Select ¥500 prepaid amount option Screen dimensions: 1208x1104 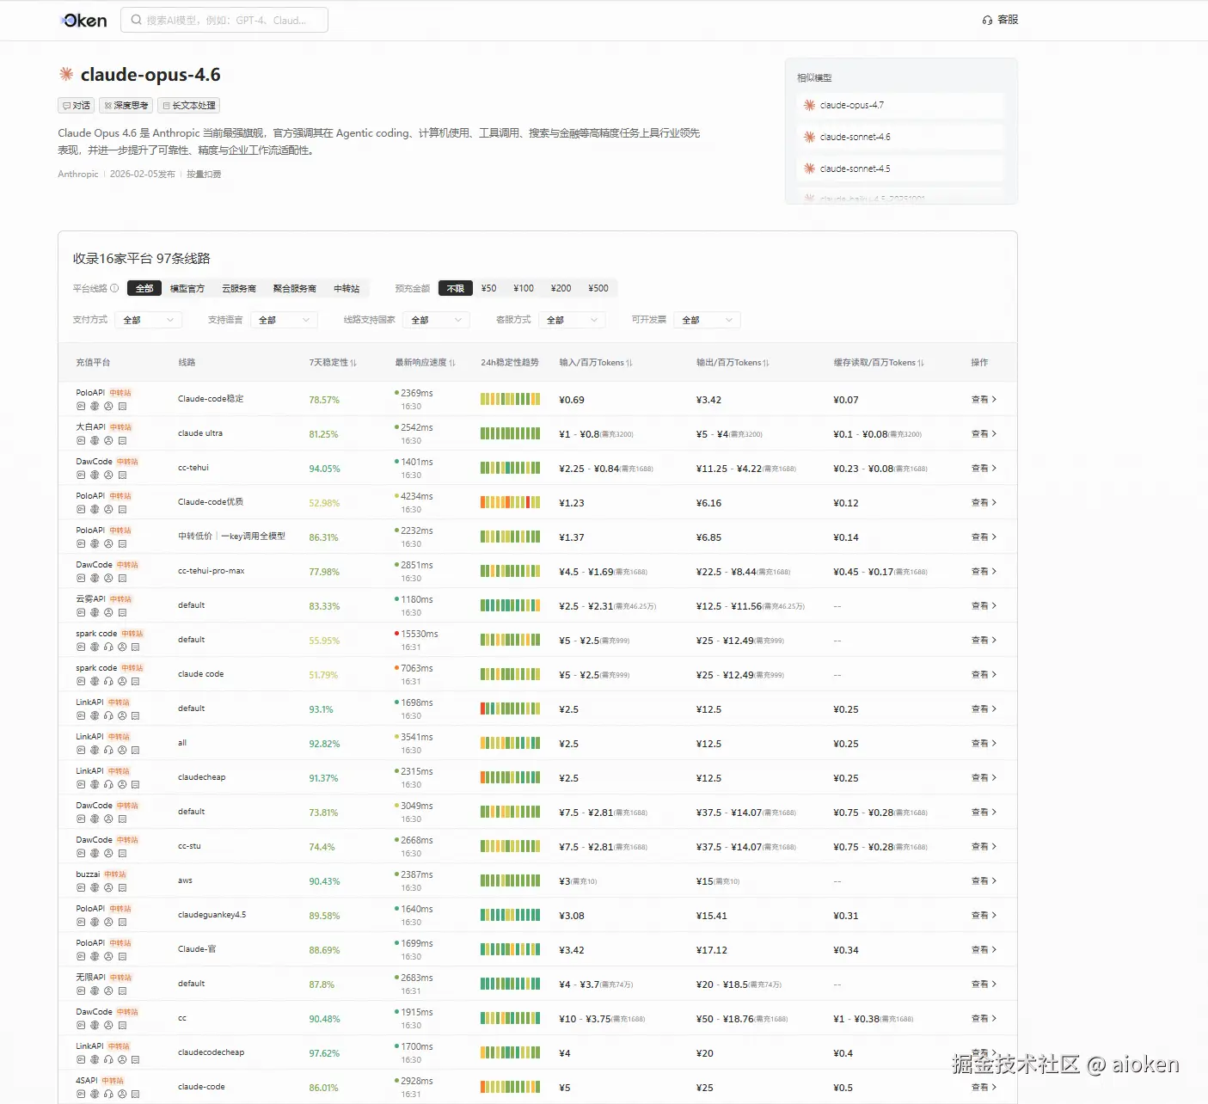click(598, 288)
